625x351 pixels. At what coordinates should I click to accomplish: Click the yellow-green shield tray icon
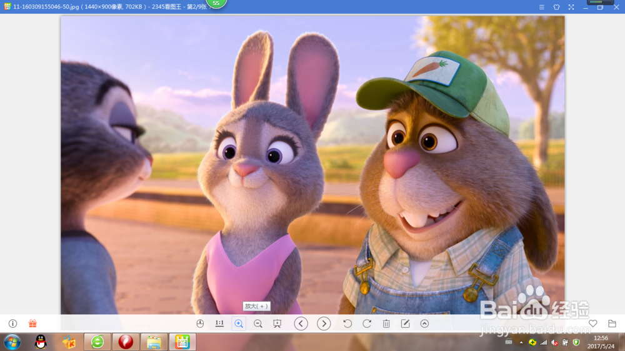532,342
